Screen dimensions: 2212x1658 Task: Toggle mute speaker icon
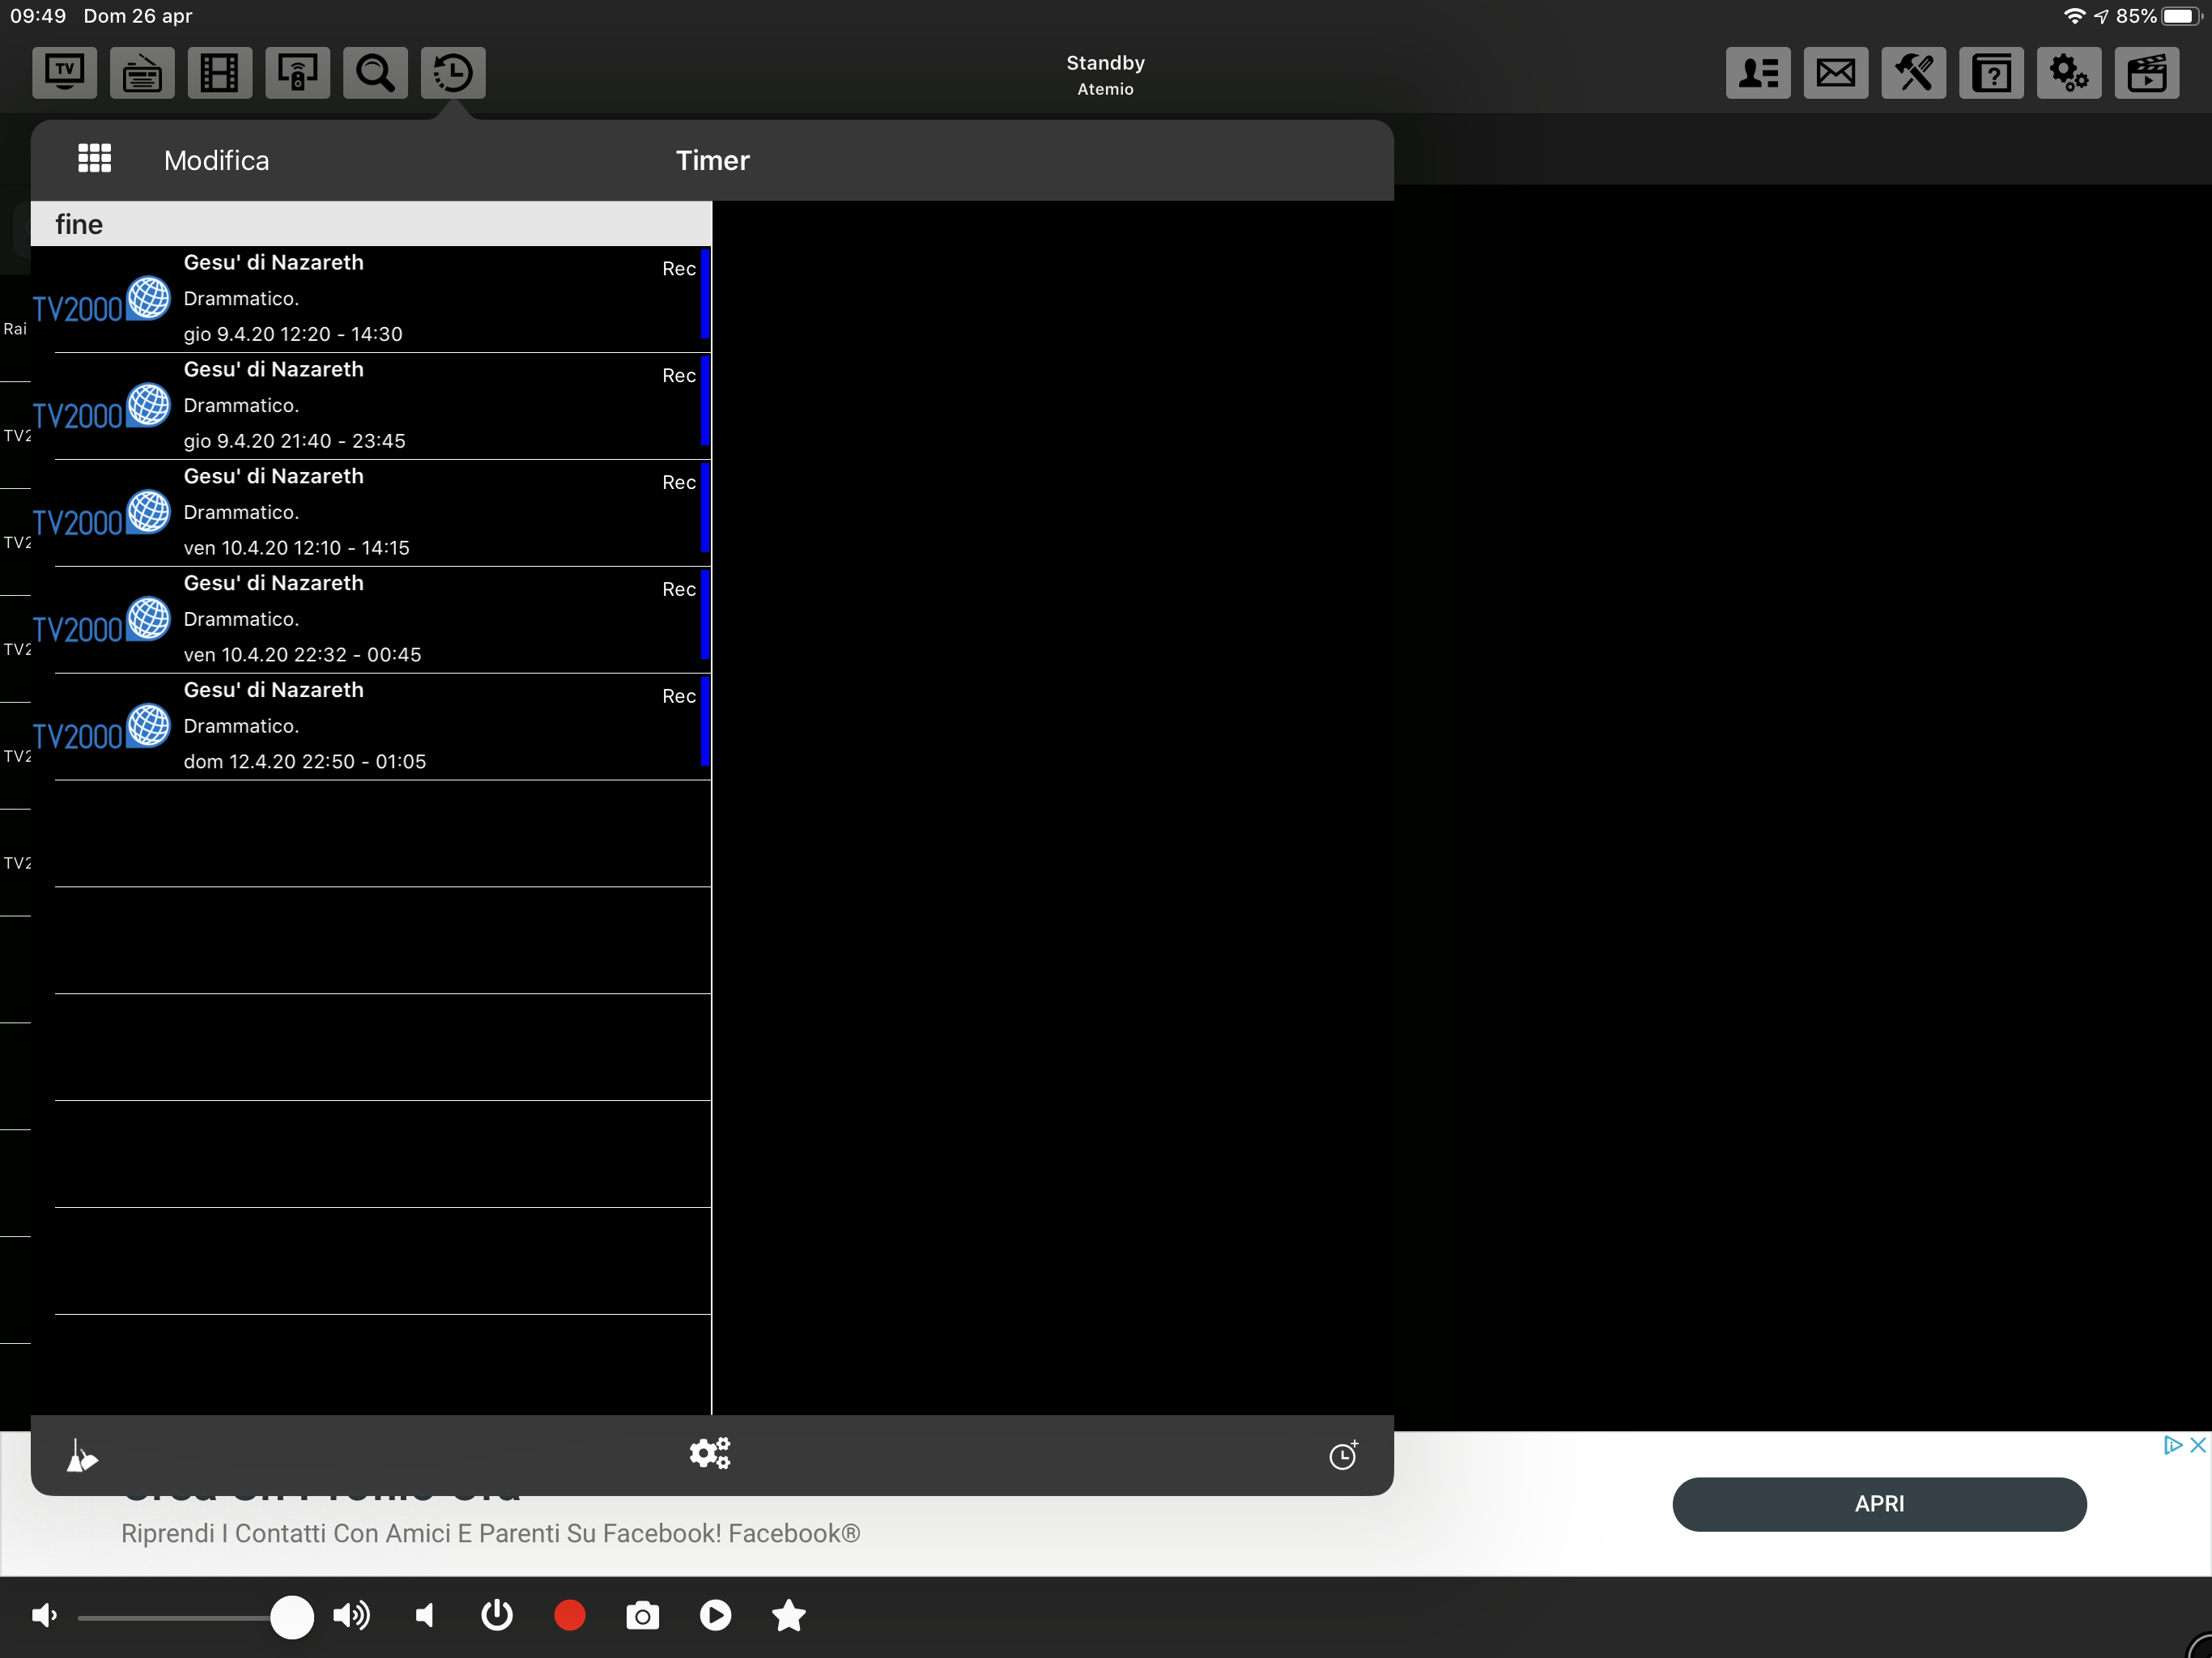tap(426, 1615)
